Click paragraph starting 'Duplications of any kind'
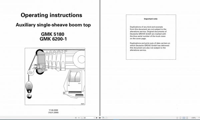This screenshot has height=120, width=200. 148,33
